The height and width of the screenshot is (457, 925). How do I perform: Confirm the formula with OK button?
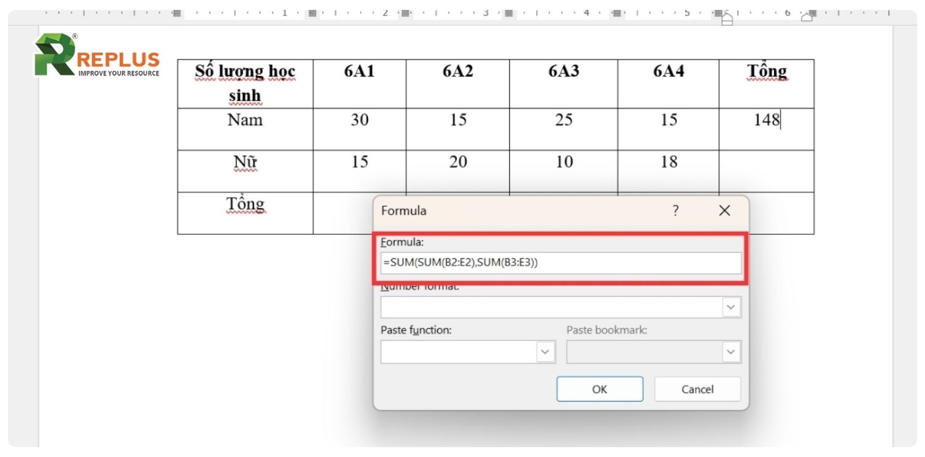pyautogui.click(x=599, y=389)
